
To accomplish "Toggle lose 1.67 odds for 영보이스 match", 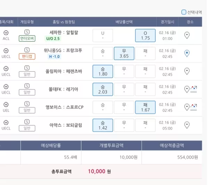I will pos(145,107).
